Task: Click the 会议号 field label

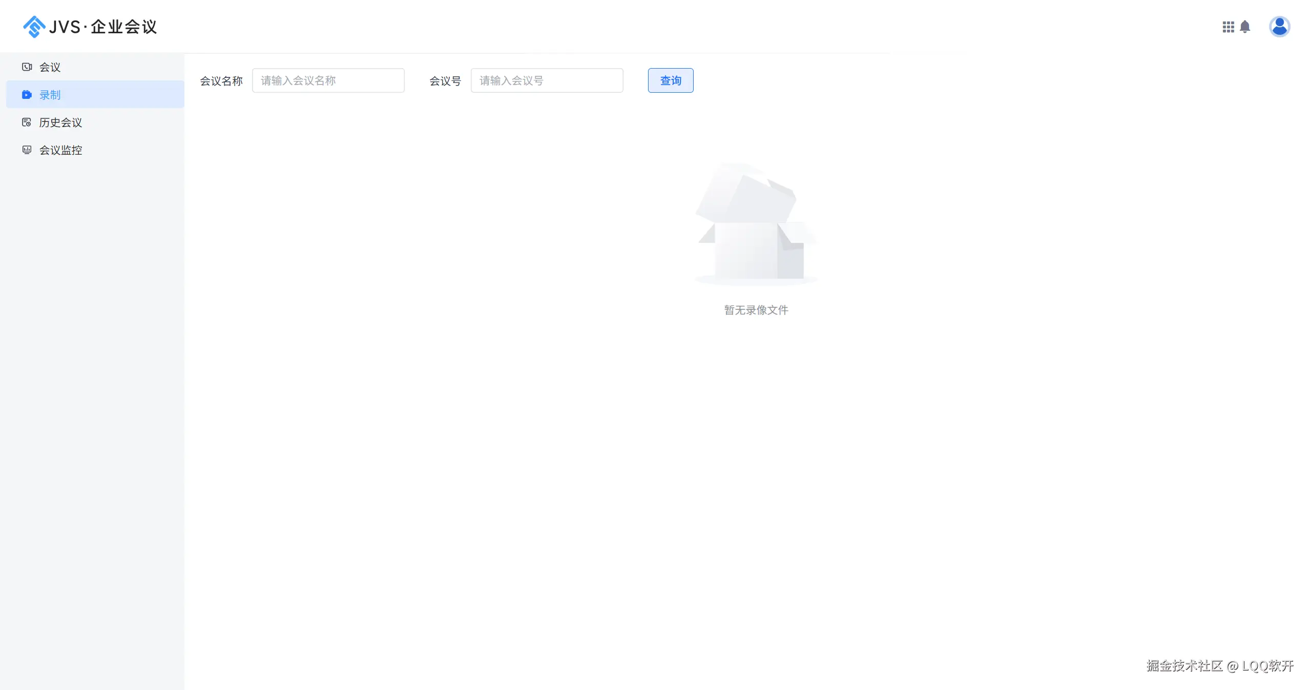Action: pyautogui.click(x=445, y=81)
